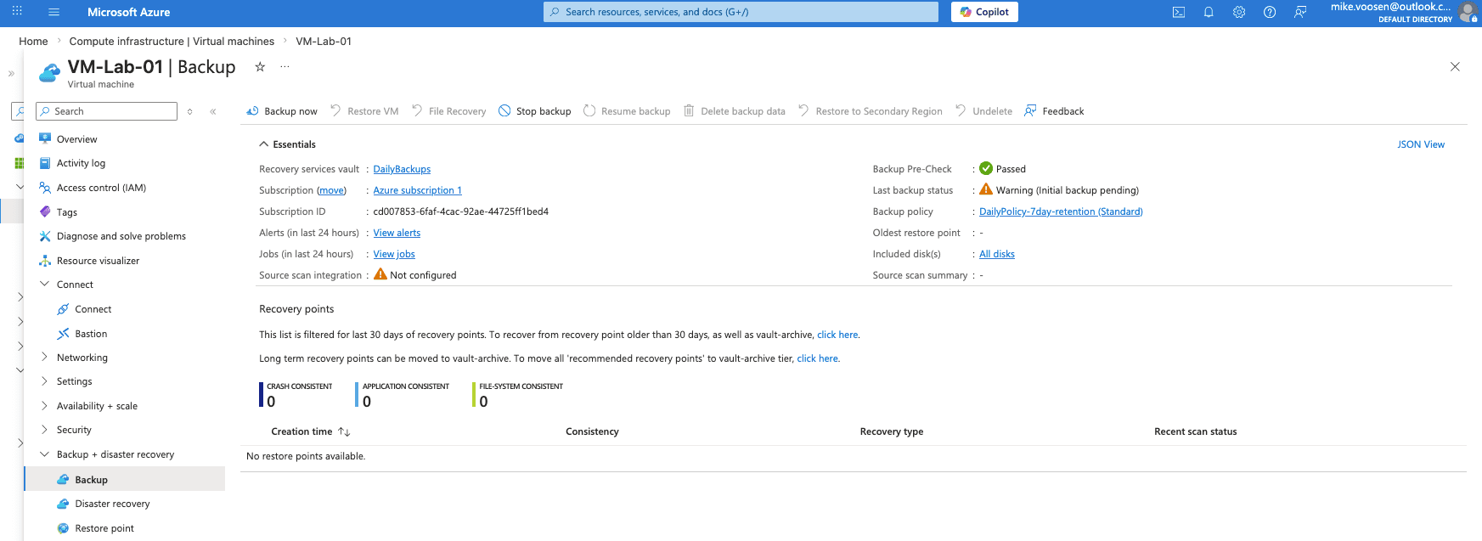Pin this page with the favorite star
Screen dimensions: 1482x541
260,66
